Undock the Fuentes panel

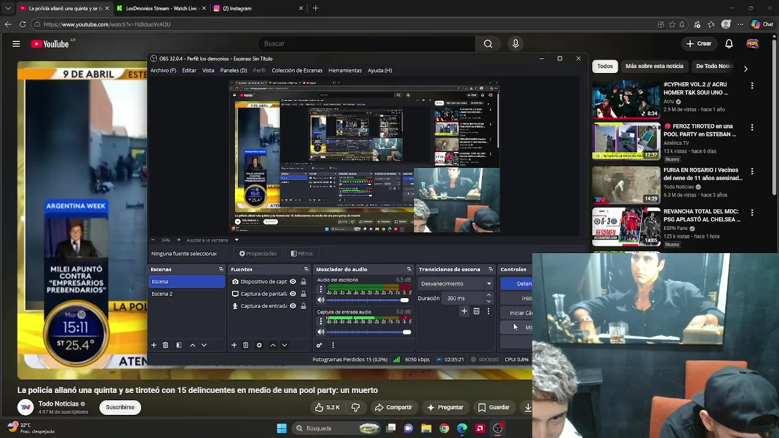click(307, 269)
